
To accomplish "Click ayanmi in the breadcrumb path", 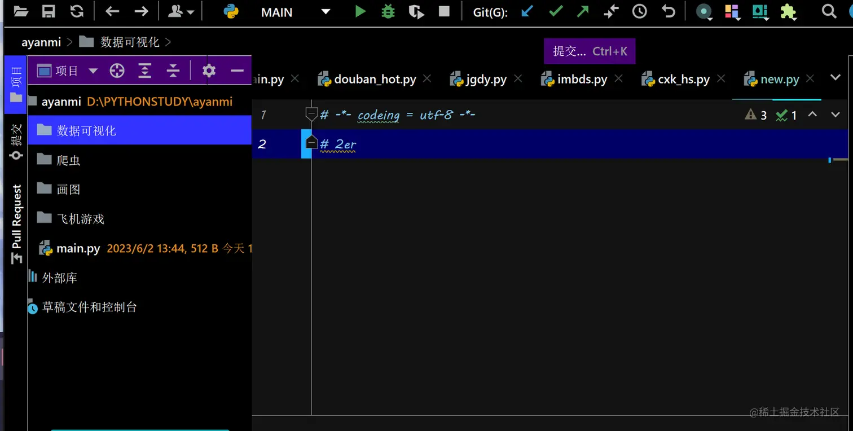I will 42,42.
